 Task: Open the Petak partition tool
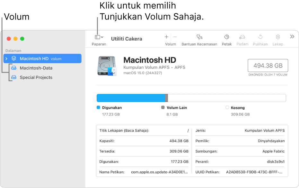227,37
